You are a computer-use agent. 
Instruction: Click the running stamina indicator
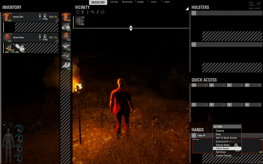[19, 139]
